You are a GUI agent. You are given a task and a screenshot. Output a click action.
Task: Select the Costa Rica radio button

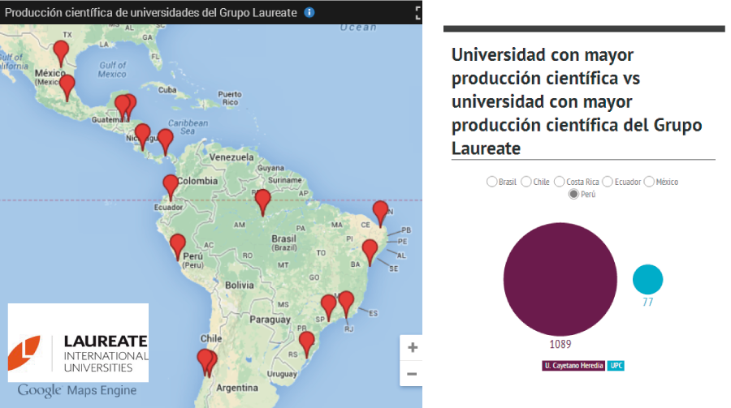point(560,182)
